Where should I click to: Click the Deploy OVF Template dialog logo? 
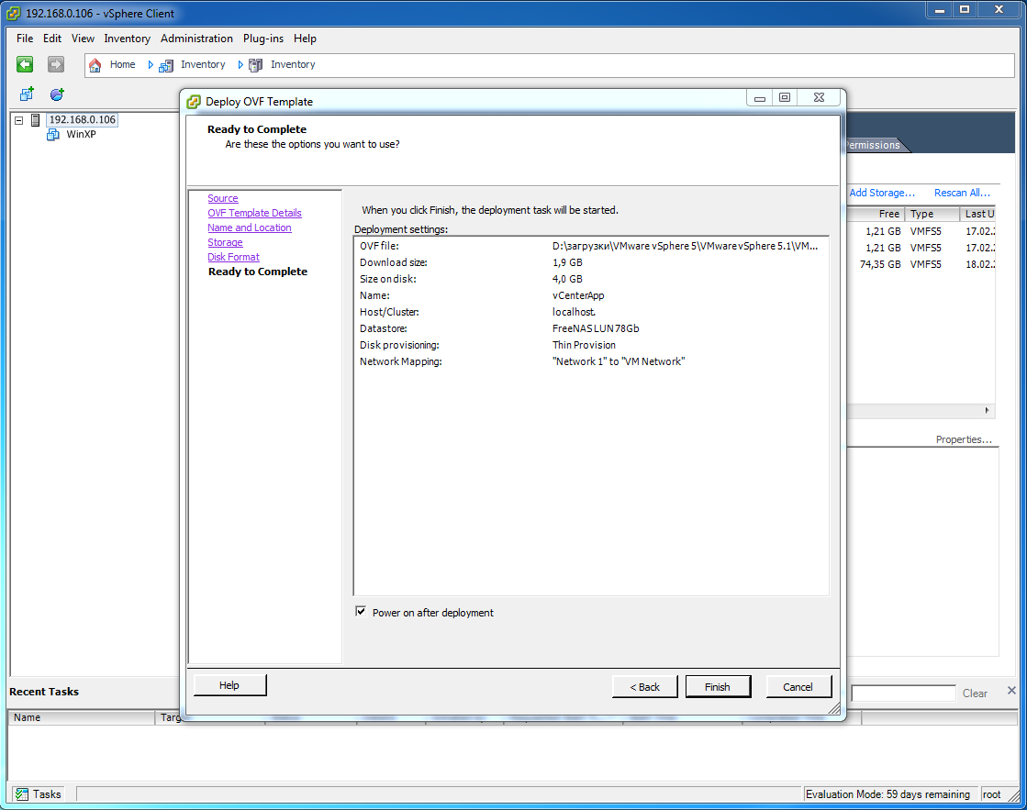194,102
